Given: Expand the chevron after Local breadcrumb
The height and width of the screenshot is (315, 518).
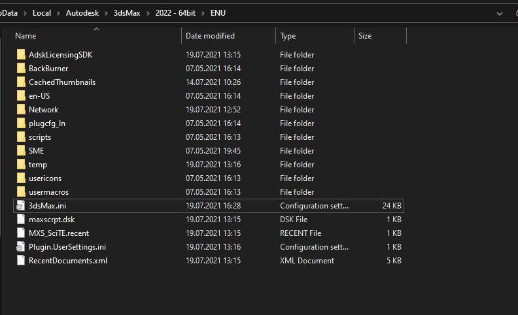Looking at the screenshot, I should pos(58,13).
